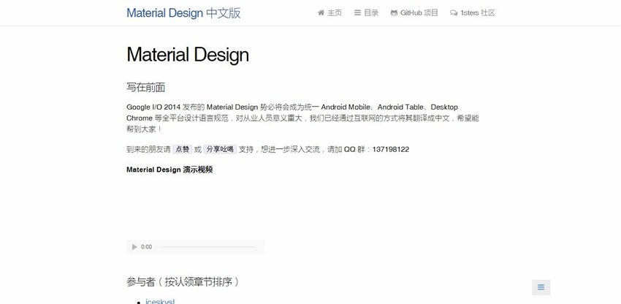Click the Material Design main heading

pyautogui.click(x=188, y=55)
